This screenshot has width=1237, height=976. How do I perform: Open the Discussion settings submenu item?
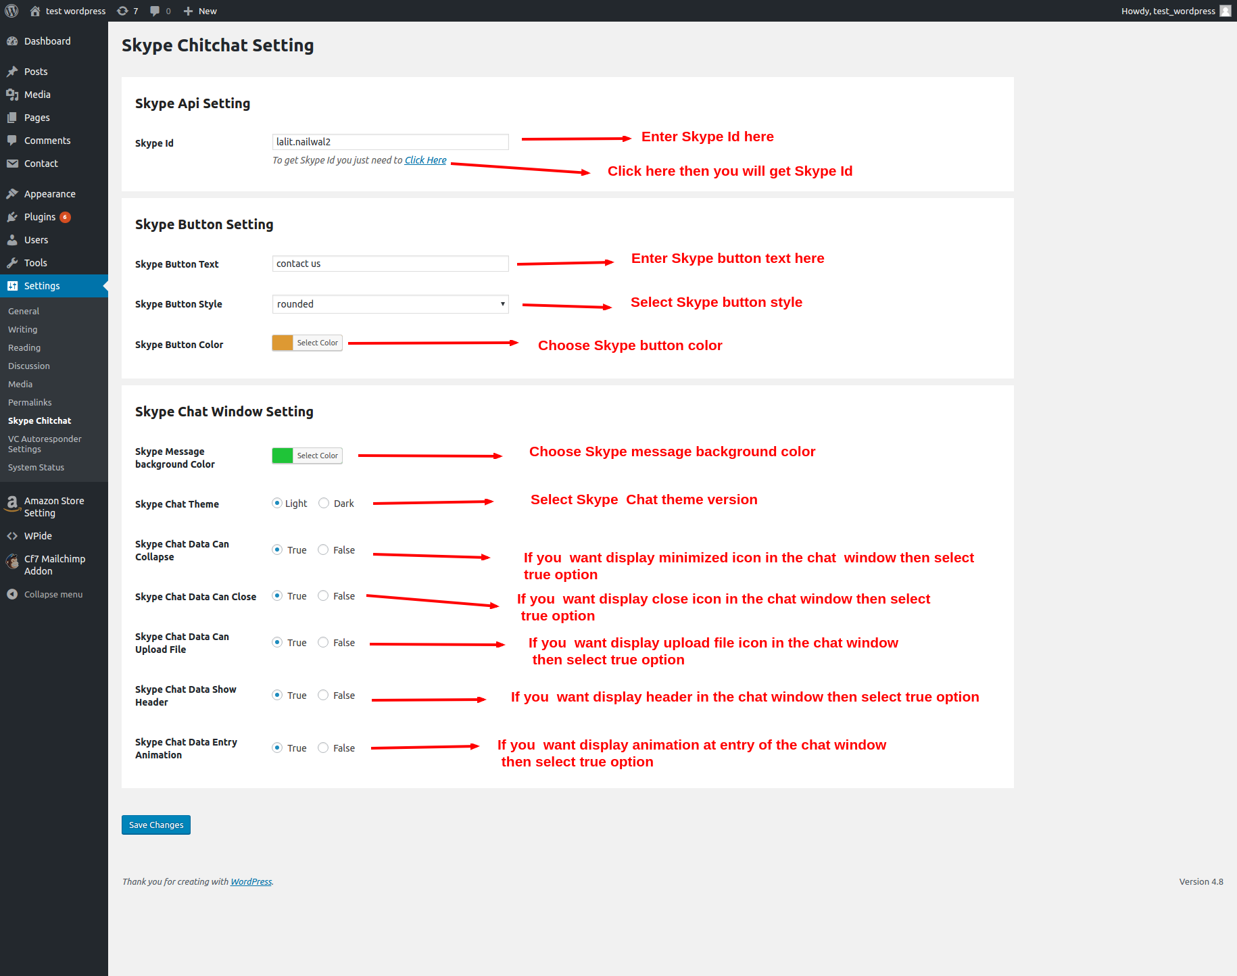pos(29,366)
